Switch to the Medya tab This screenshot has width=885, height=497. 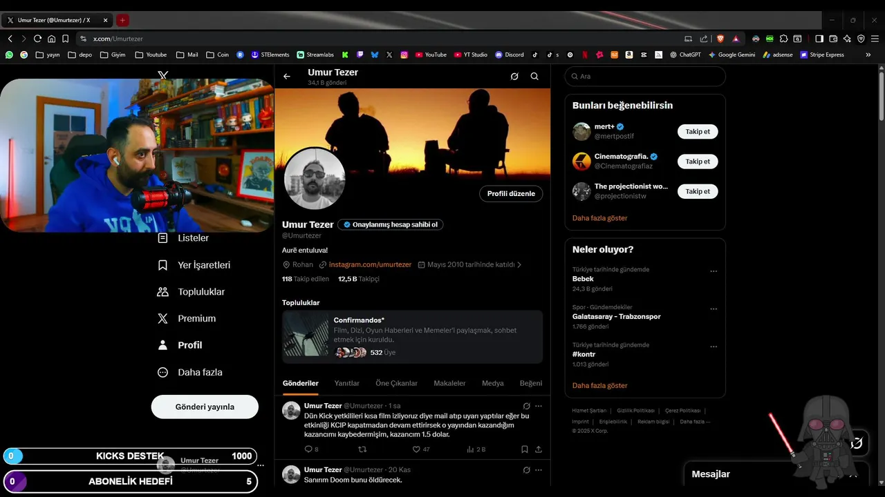point(493,383)
